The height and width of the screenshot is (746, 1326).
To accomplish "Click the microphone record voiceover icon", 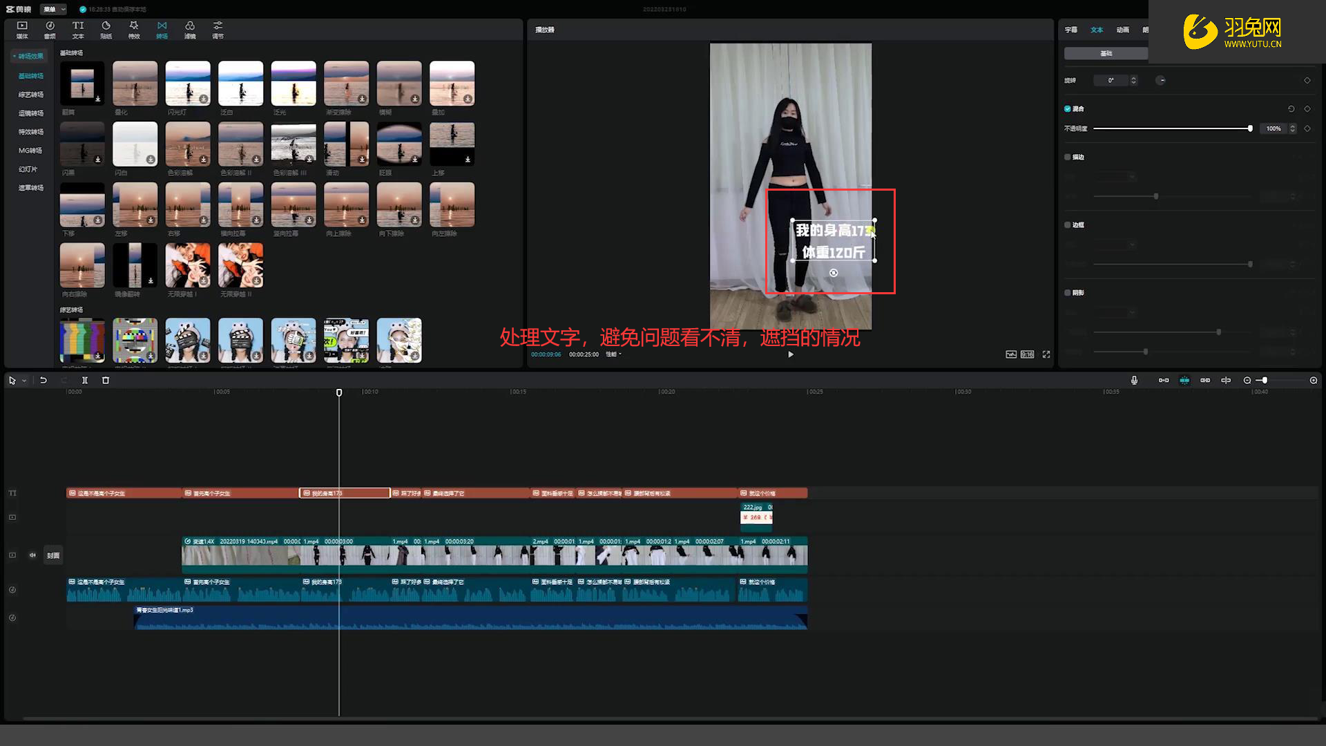I will 1134,381.
